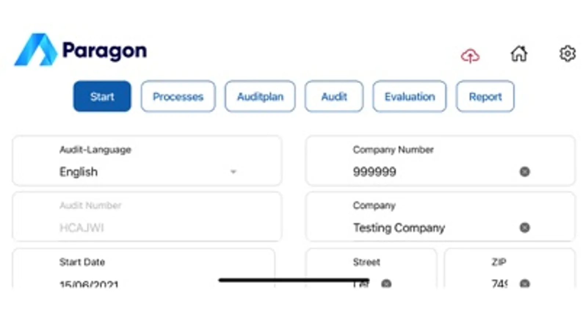Image resolution: width=587 pixels, height=330 pixels.
Task: Open settings with the gear icon
Action: pyautogui.click(x=567, y=54)
